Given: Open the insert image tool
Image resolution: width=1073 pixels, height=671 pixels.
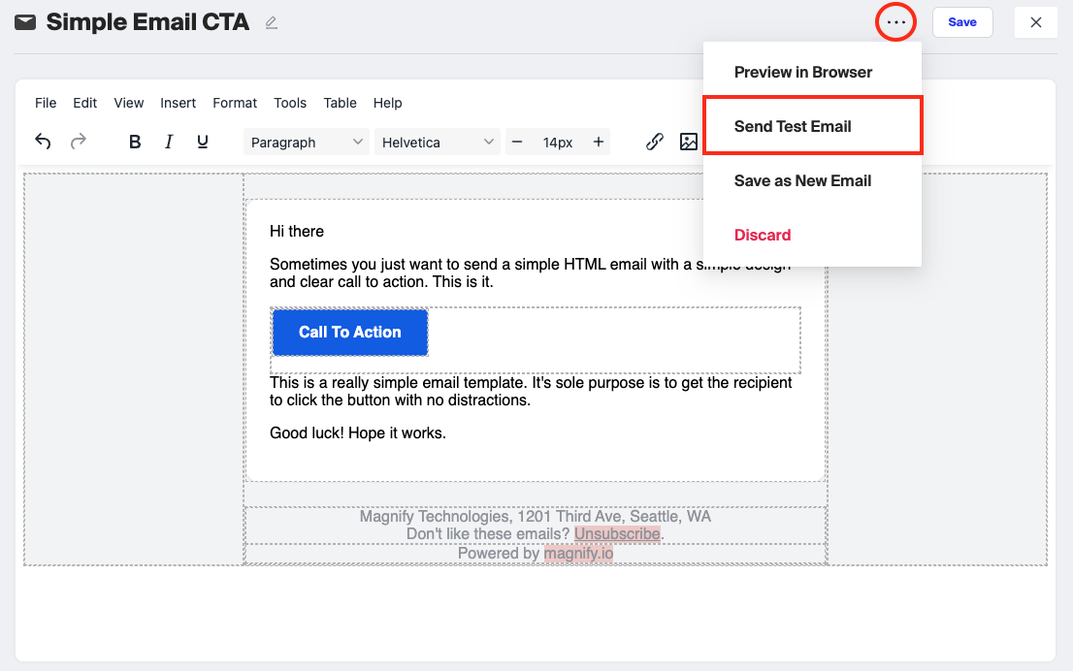Looking at the screenshot, I should tap(689, 142).
